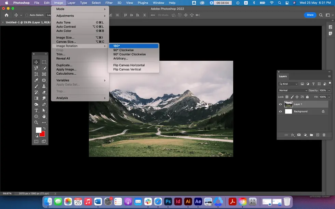Open the Add layer style (fx) menu
The height and width of the screenshot is (209, 335).
(293, 135)
